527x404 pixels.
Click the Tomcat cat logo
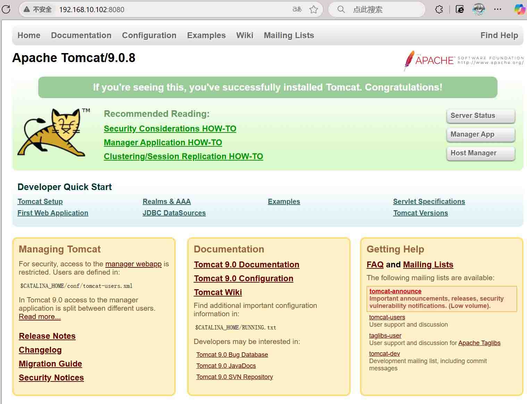[x=53, y=132]
